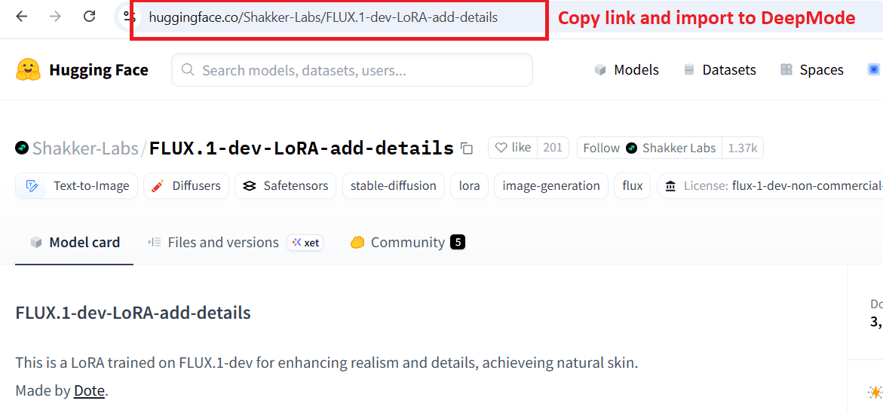Screen dimensions: 883x413
Task: Like the model with the heart button
Action: click(x=513, y=148)
